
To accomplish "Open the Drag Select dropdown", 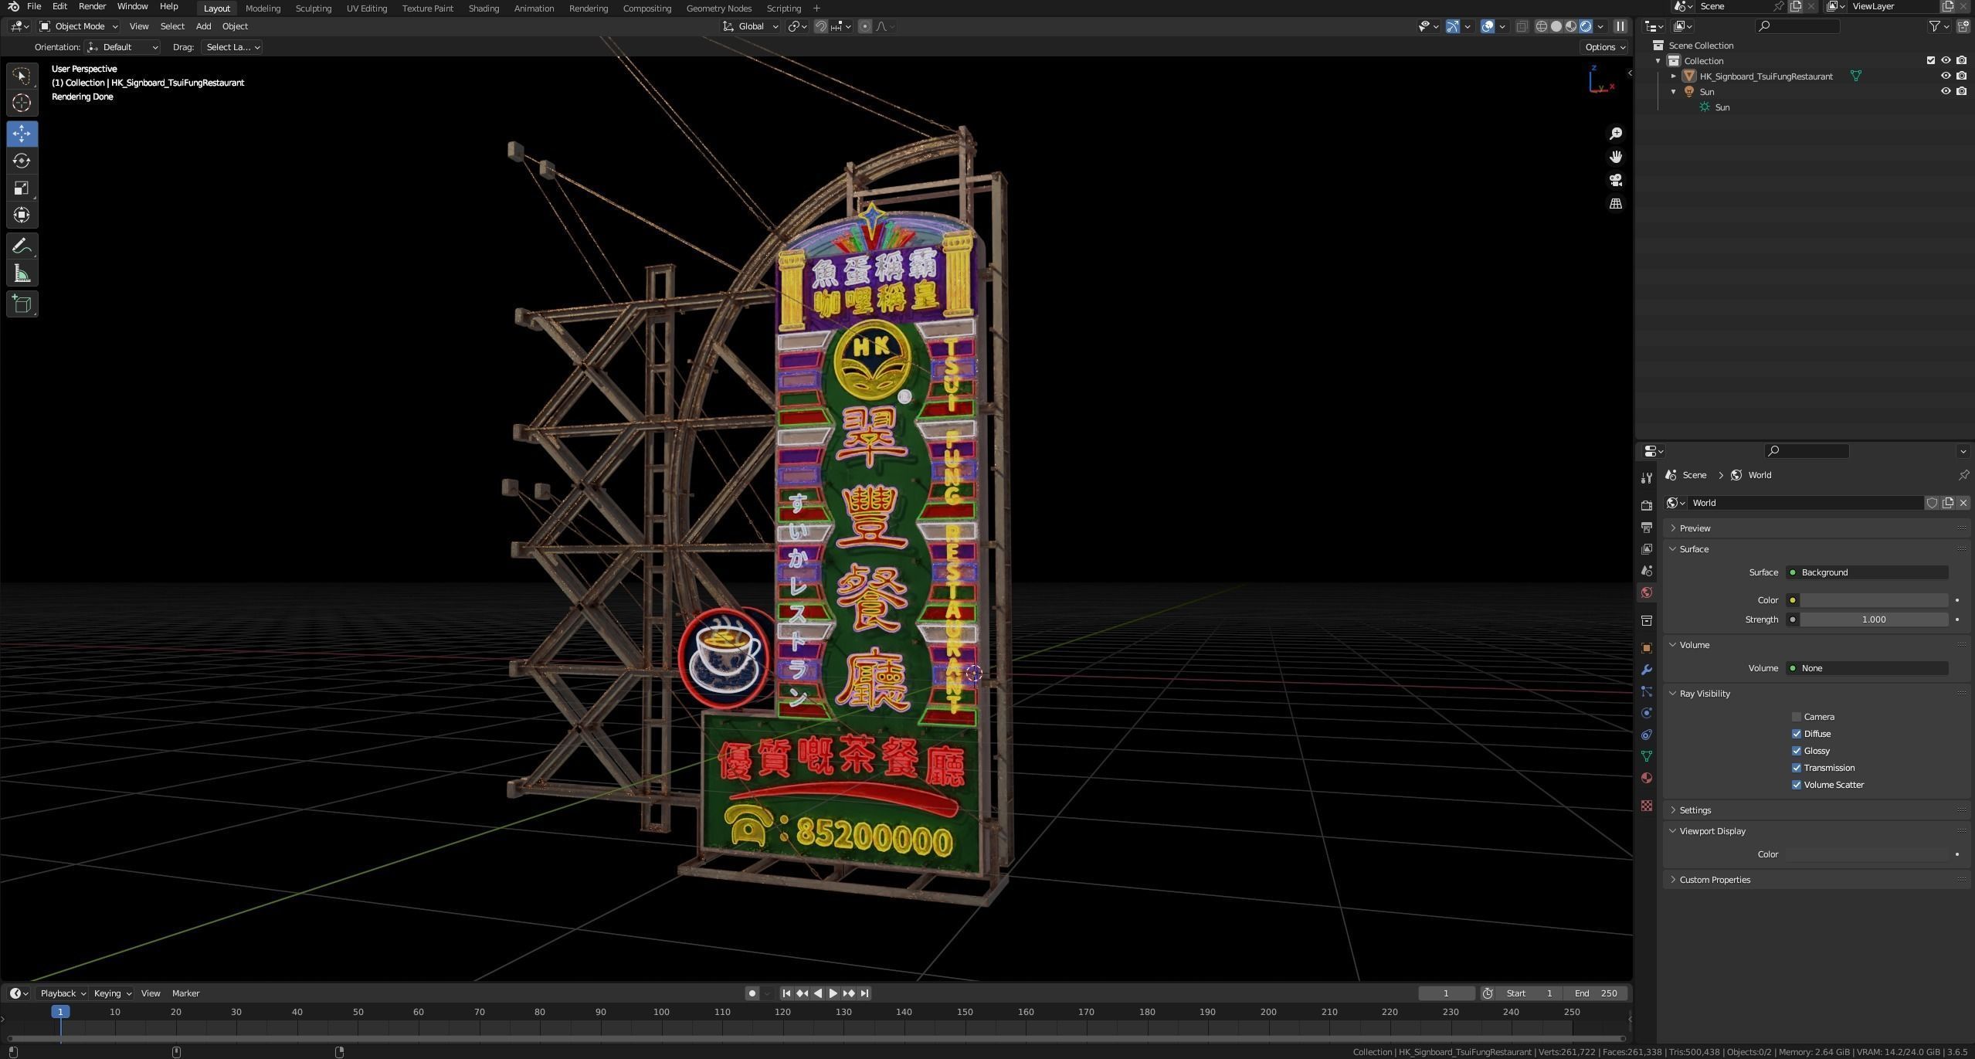I will pyautogui.click(x=231, y=47).
